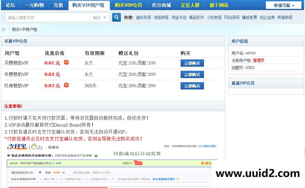This screenshot has width=305, height=188.
Task: Click 立即购买 for 月费赞助VIP
Action: pos(192,63)
